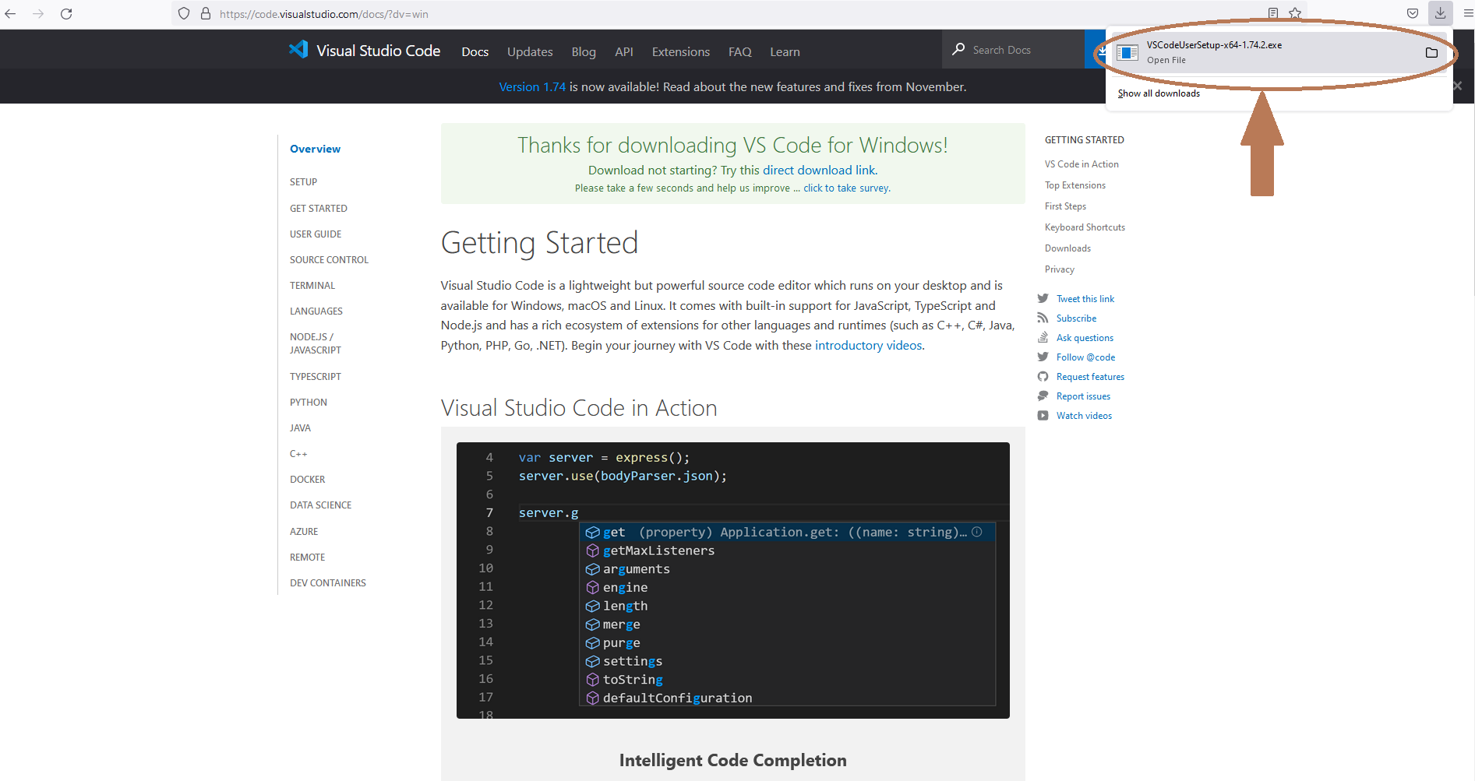
Task: Click the Twitter icon beside Tweet this link
Action: (1043, 299)
